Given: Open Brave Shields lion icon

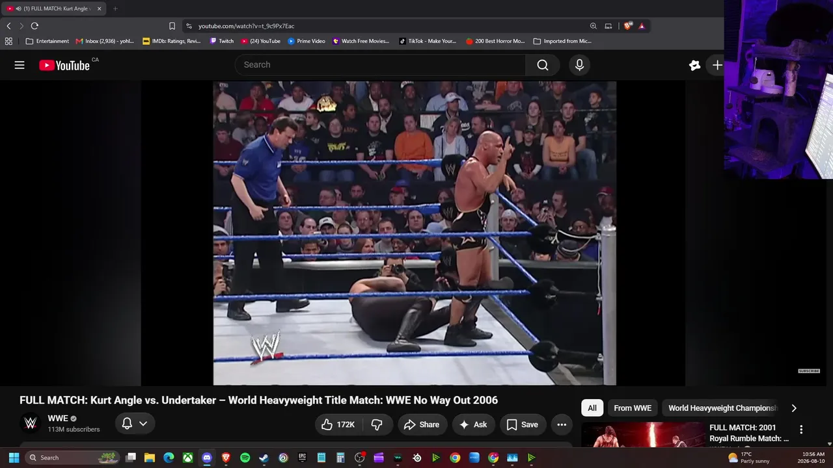Looking at the screenshot, I should (627, 26).
